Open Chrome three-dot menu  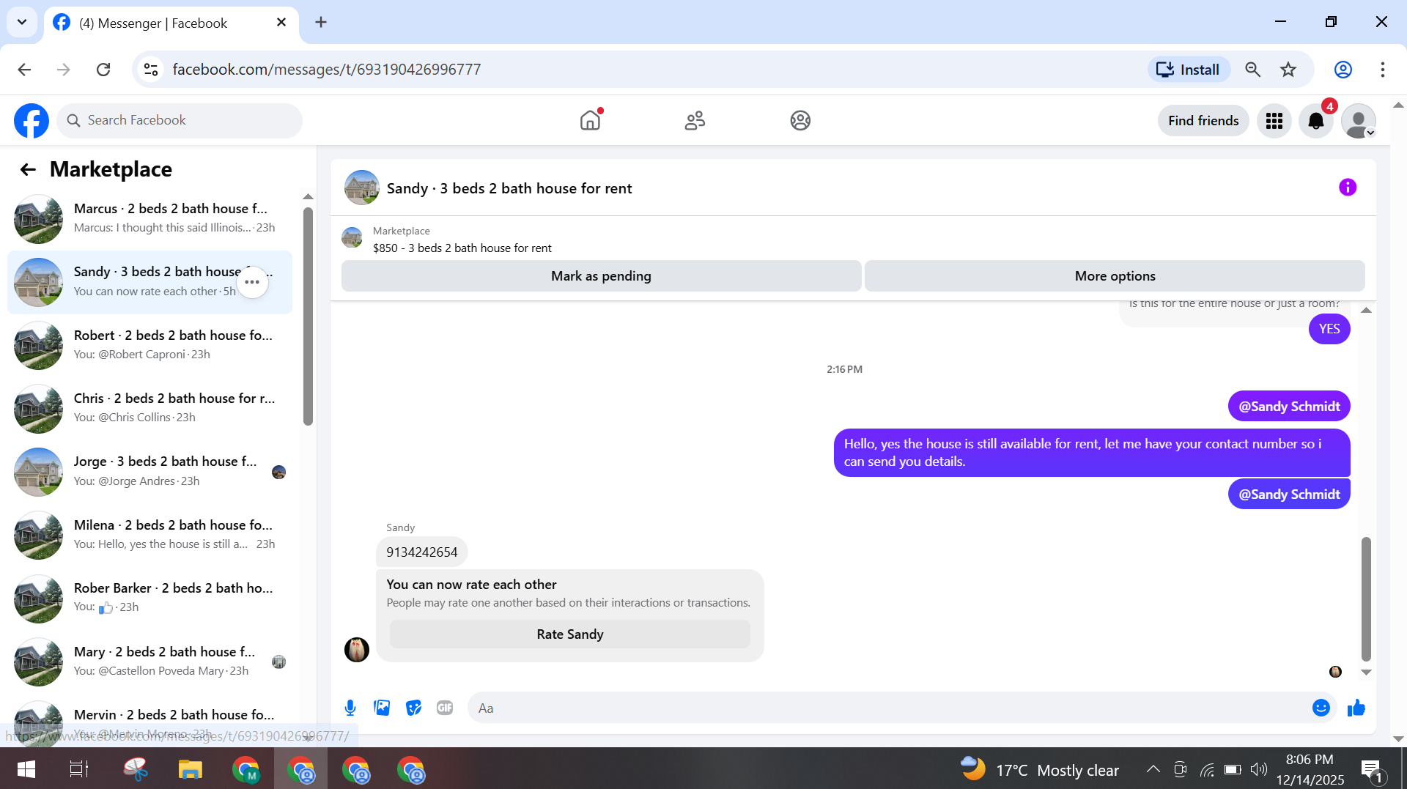[x=1383, y=70]
